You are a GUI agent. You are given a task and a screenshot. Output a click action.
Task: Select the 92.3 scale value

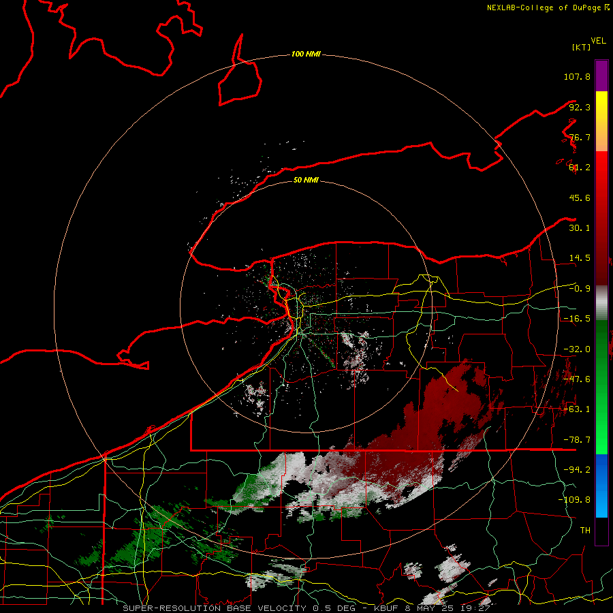(580, 107)
